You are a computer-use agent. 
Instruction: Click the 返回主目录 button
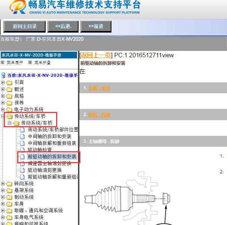click(24, 26)
